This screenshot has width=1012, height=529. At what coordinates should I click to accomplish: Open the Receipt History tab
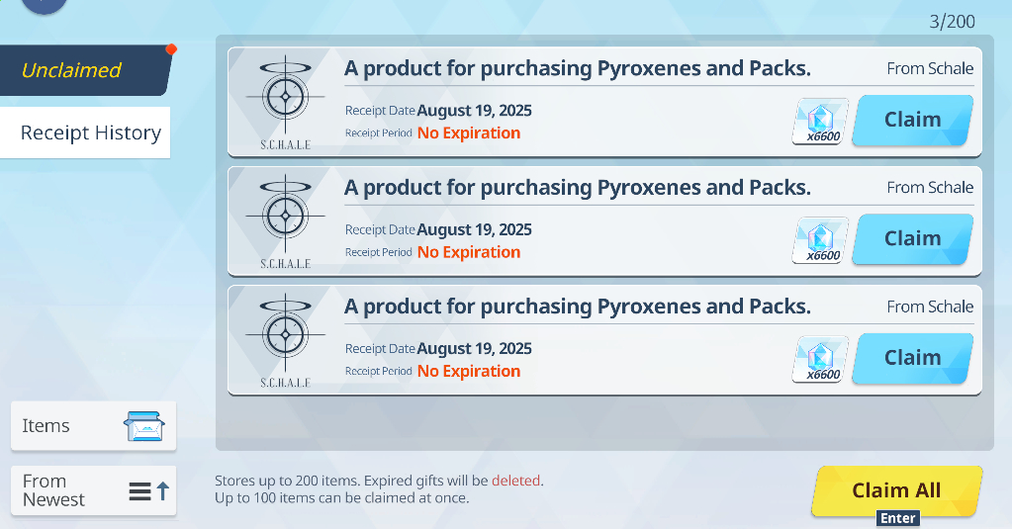89,132
